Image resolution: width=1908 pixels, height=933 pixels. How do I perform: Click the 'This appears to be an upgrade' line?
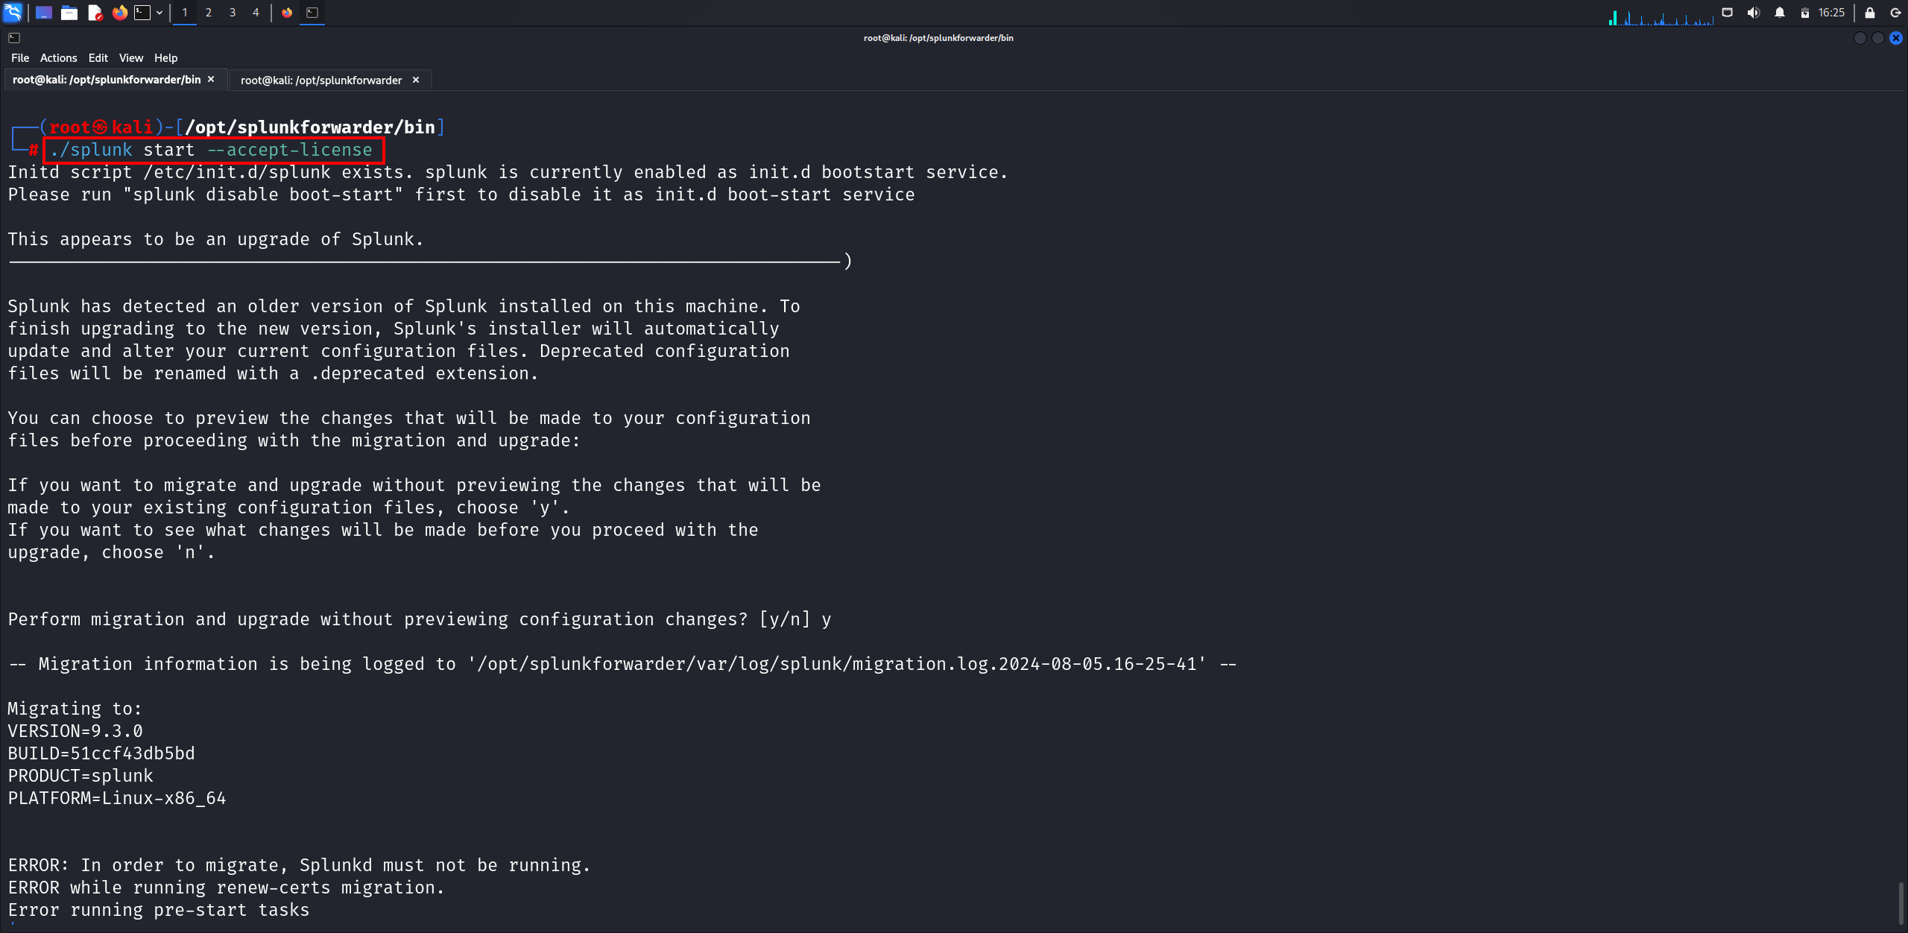click(x=215, y=240)
